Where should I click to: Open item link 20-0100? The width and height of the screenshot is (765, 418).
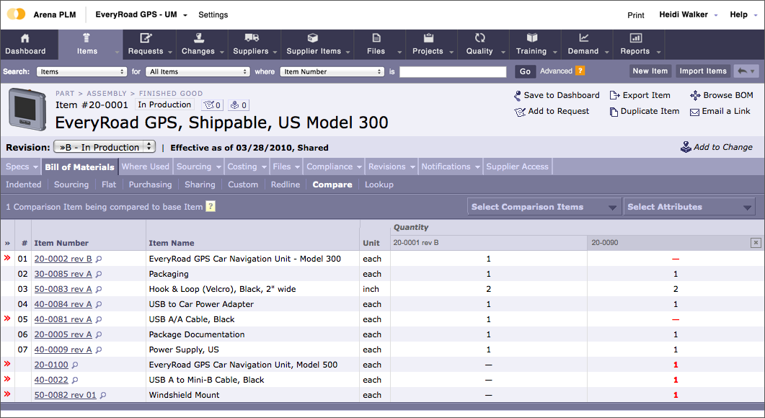(51, 365)
